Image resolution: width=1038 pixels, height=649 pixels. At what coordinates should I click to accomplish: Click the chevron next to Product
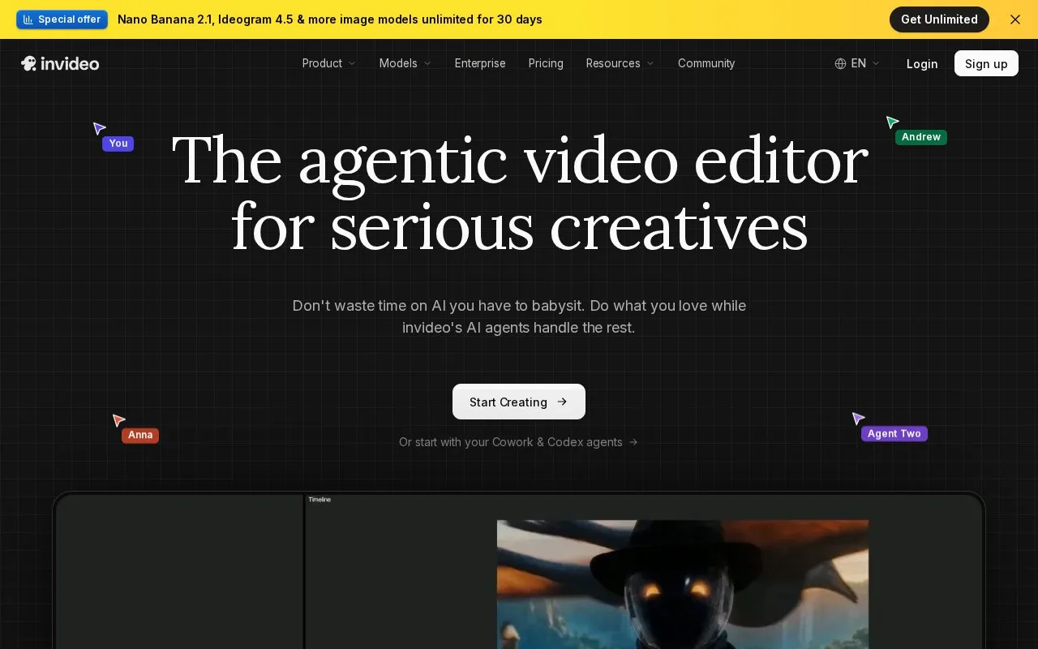(x=352, y=63)
